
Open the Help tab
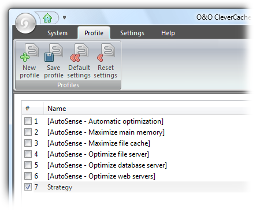pyautogui.click(x=168, y=33)
